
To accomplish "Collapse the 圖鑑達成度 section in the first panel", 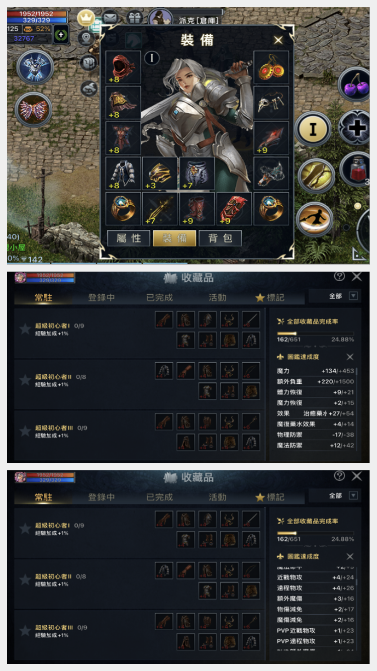I will click(350, 357).
